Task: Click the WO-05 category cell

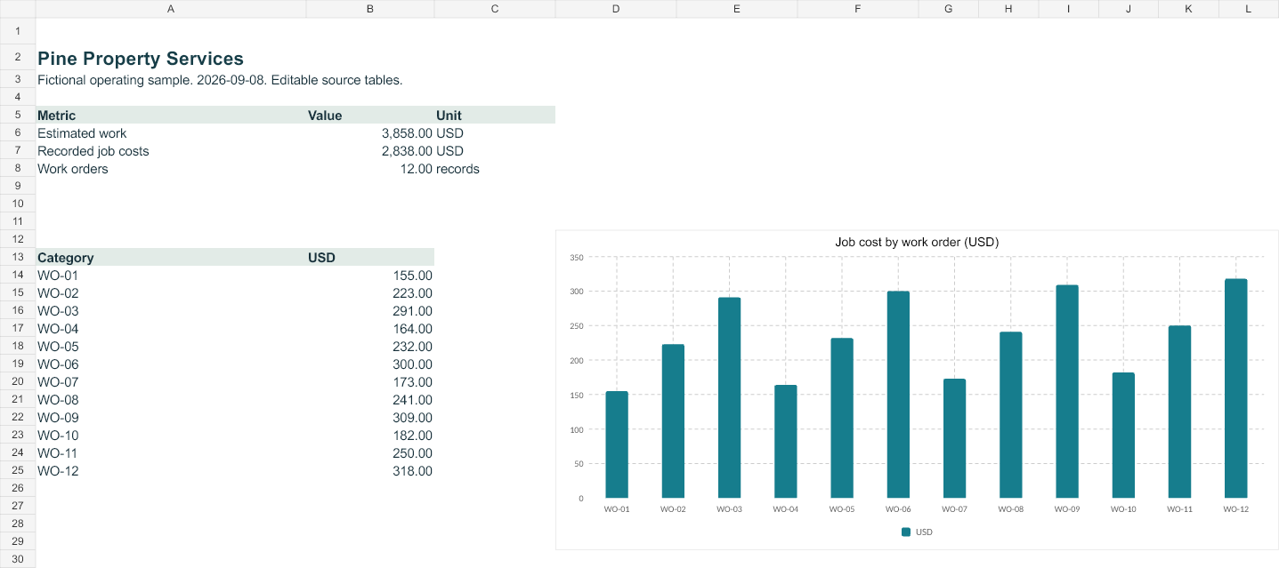Action: coord(171,346)
